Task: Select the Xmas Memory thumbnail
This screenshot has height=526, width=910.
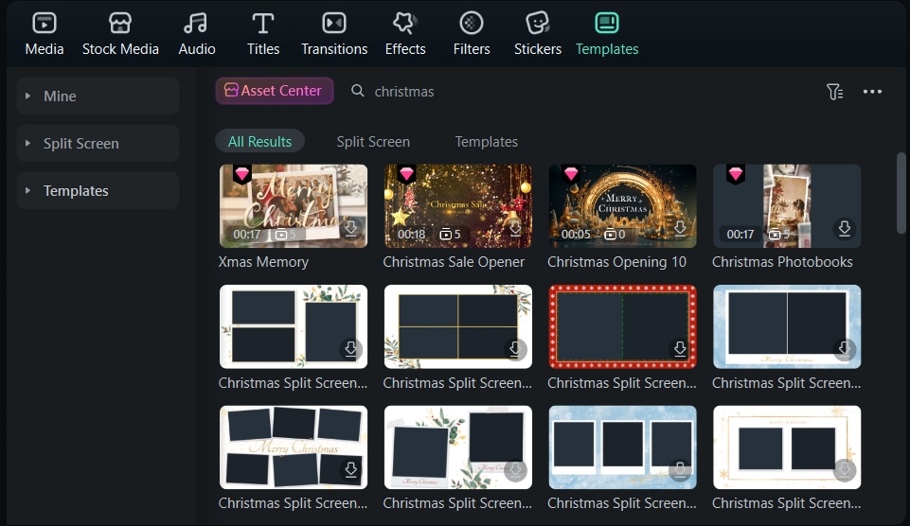Action: (x=294, y=206)
